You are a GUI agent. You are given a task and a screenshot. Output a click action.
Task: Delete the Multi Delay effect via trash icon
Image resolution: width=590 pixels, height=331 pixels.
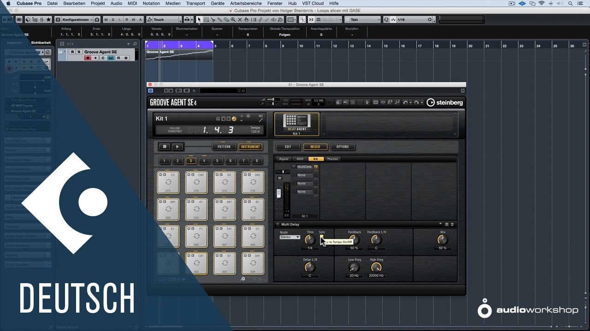[x=452, y=224]
